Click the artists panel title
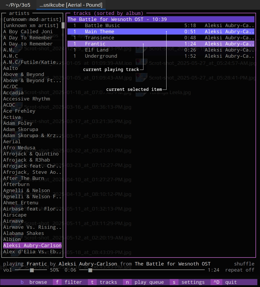 [19, 13]
